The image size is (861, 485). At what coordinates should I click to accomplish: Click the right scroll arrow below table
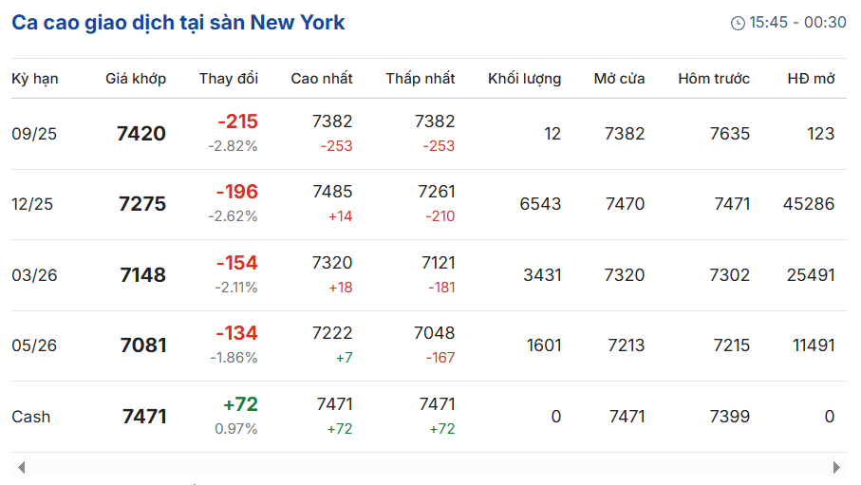coord(836,467)
